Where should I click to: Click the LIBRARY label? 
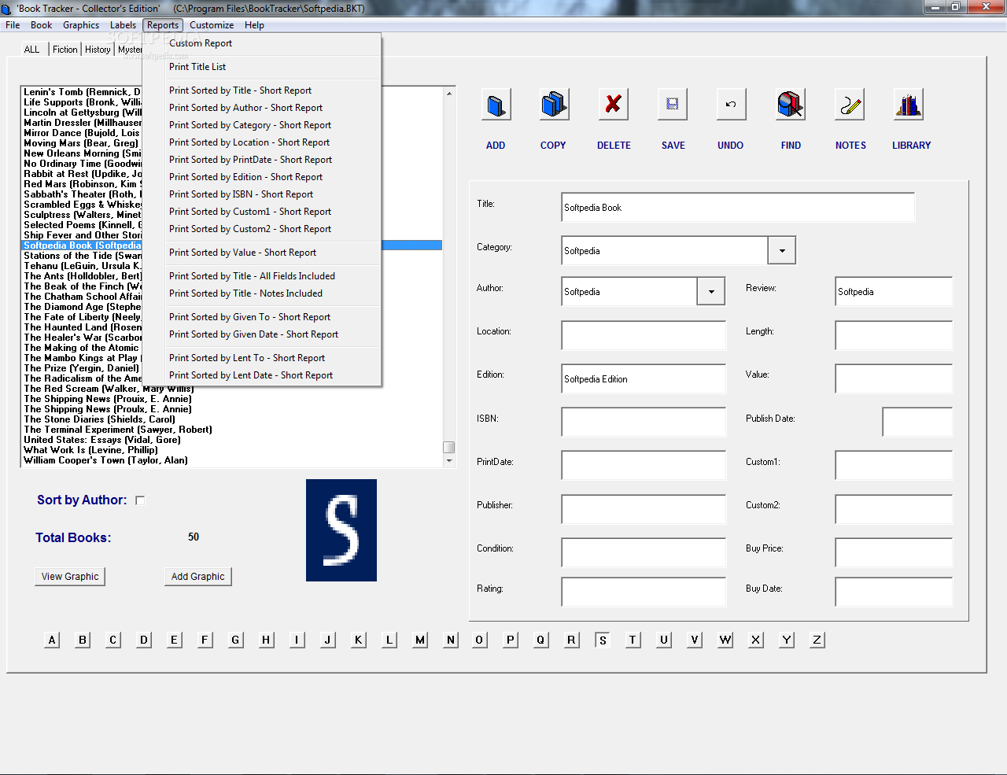pyautogui.click(x=911, y=146)
